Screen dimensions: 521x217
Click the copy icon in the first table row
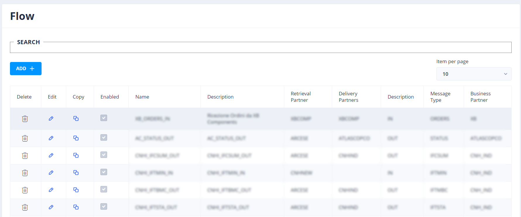pyautogui.click(x=76, y=118)
